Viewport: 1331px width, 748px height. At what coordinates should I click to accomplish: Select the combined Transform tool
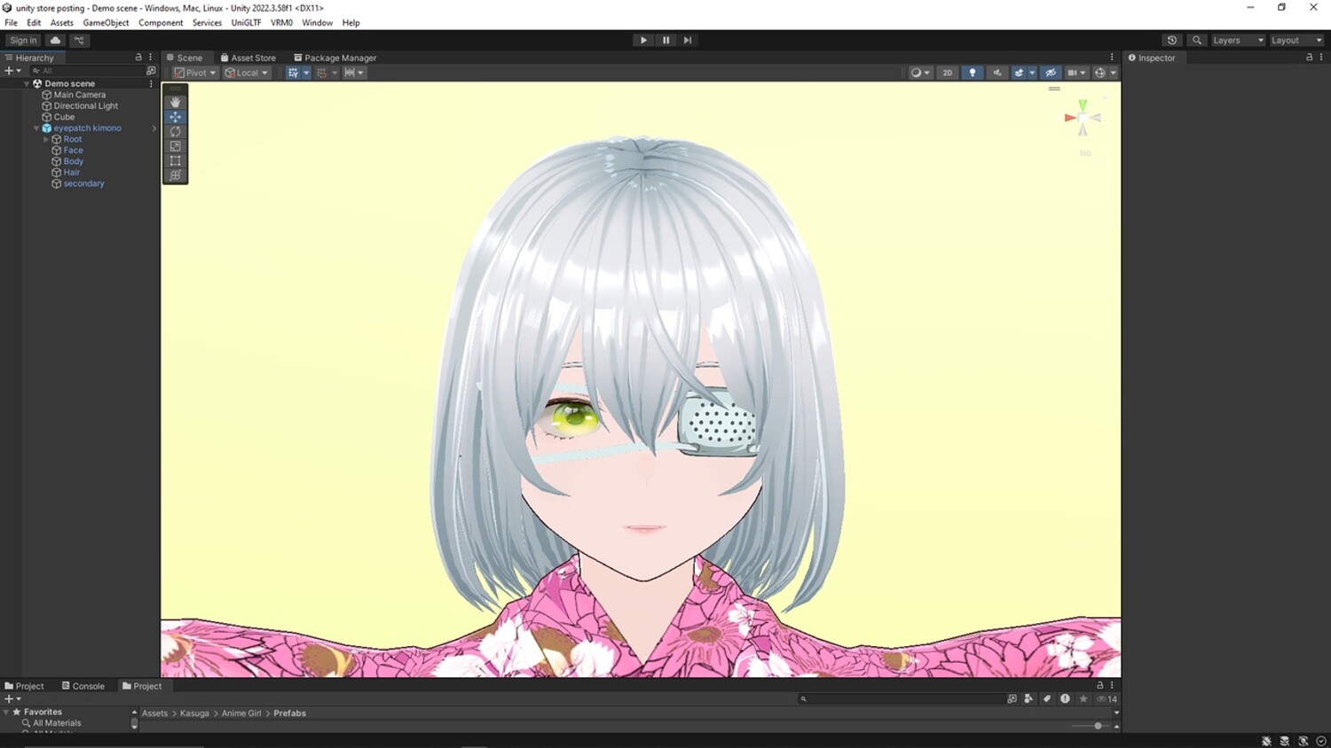[x=175, y=175]
